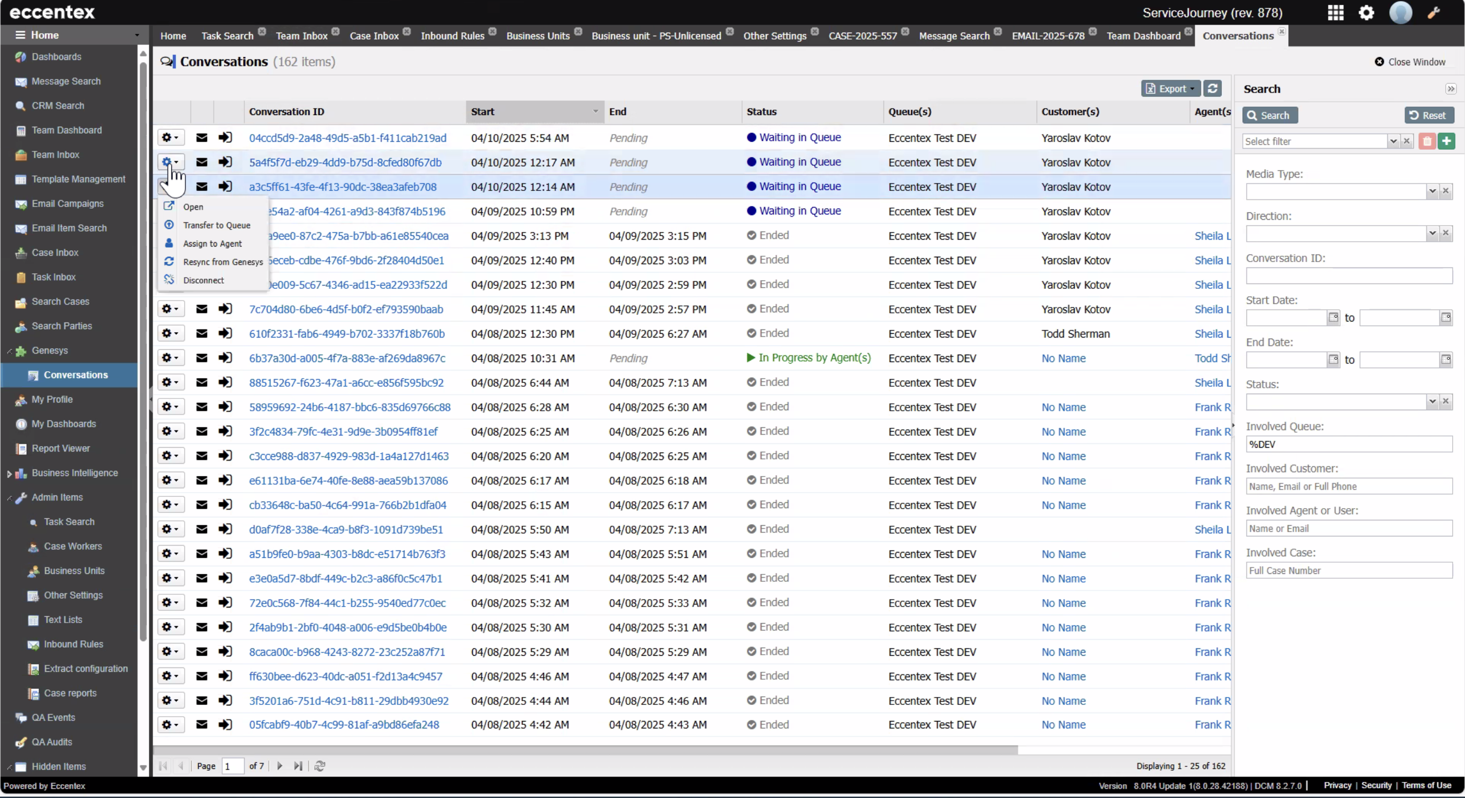This screenshot has width=1465, height=798.
Task: Choose Disconnect from the context menu
Action: coord(203,281)
